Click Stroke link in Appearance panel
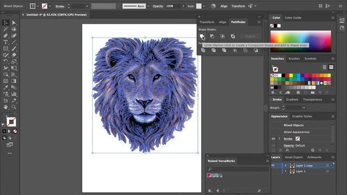347x195 pixels. click(288, 139)
